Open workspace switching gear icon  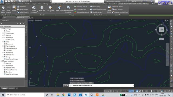coord(151,91)
